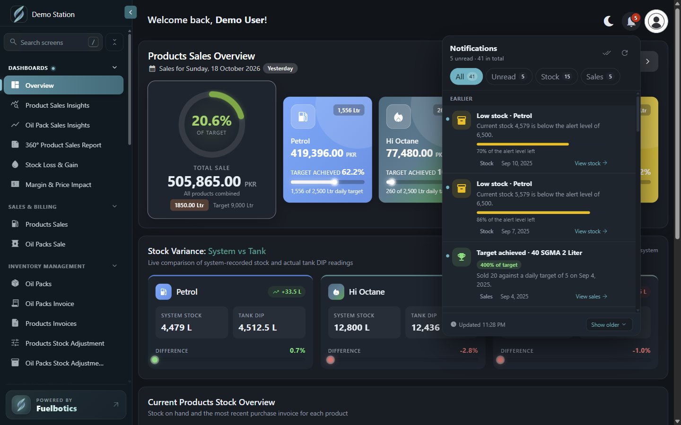Click the +33.5 L variance badge

coord(287,292)
